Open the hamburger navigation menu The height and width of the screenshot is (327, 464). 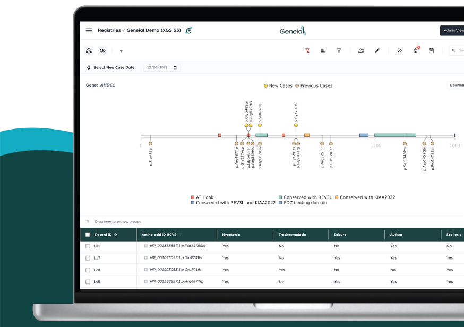89,30
